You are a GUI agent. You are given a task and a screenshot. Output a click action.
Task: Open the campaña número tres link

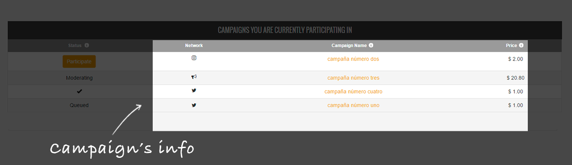[x=353, y=78]
